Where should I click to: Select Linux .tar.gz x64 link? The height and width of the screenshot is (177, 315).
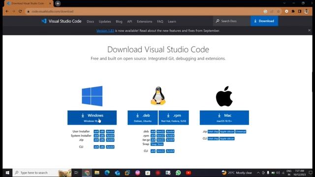tap(153, 140)
